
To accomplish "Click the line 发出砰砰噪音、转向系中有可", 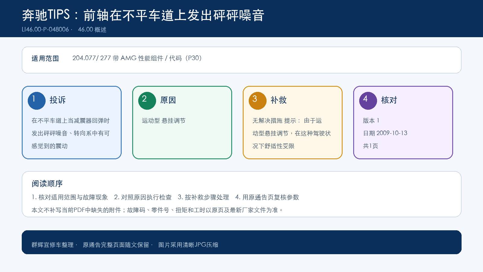I will (x=71, y=133).
